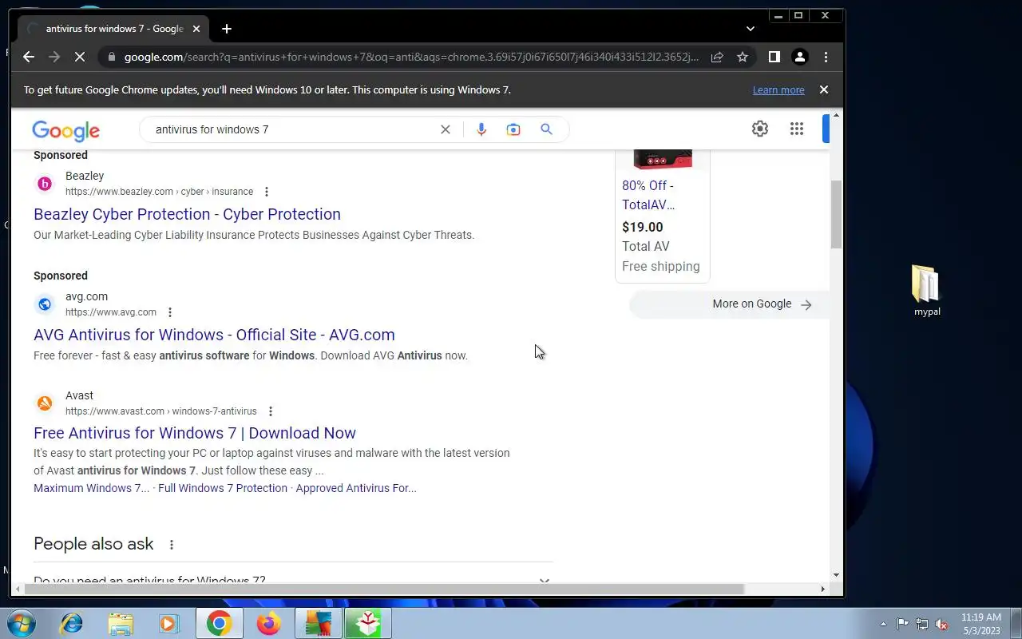This screenshot has width=1022, height=639.
Task: Open the Google apps grid
Action: tap(796, 129)
